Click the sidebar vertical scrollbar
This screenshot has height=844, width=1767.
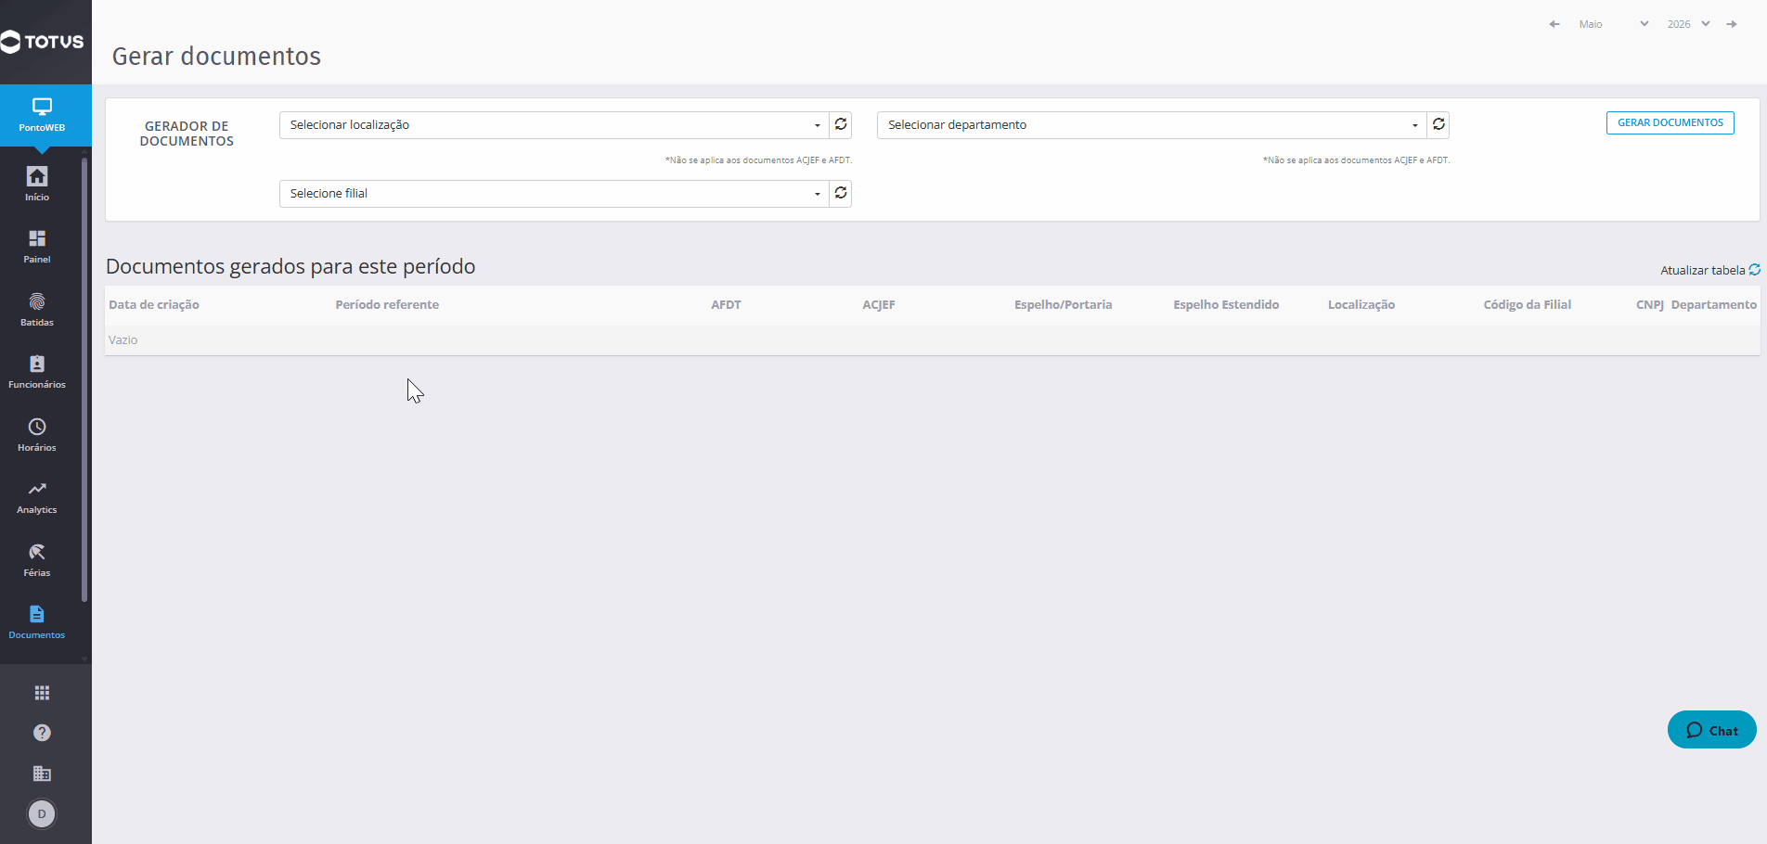click(x=84, y=380)
